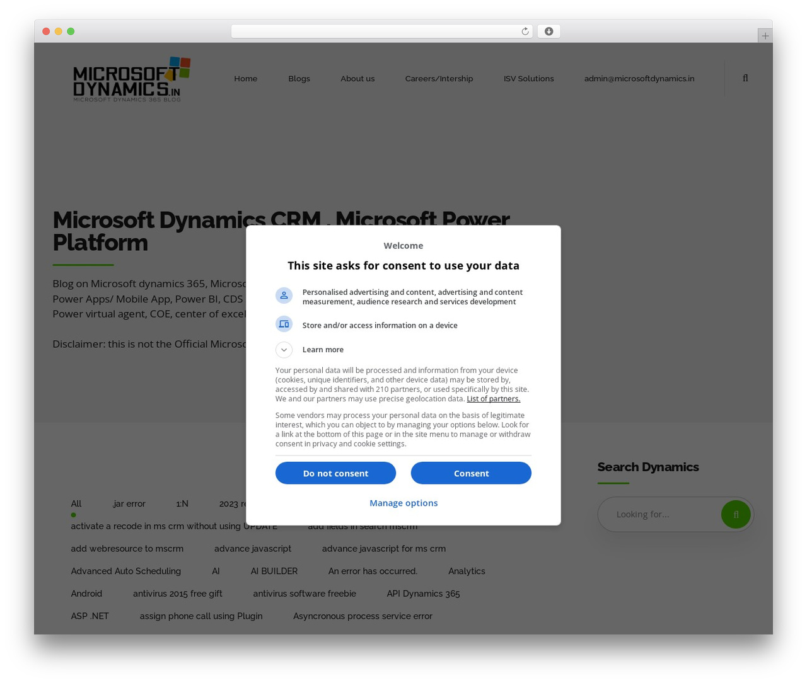Go to the About us page
This screenshot has height=683, width=807.
click(x=357, y=79)
